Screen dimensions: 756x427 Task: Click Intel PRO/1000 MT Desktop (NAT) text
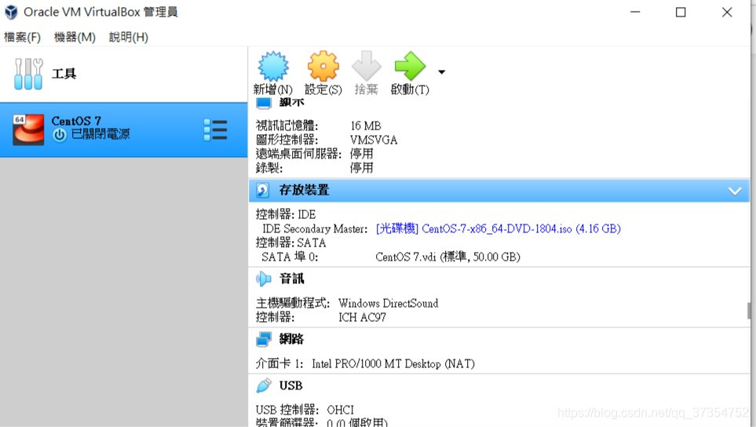(x=393, y=363)
